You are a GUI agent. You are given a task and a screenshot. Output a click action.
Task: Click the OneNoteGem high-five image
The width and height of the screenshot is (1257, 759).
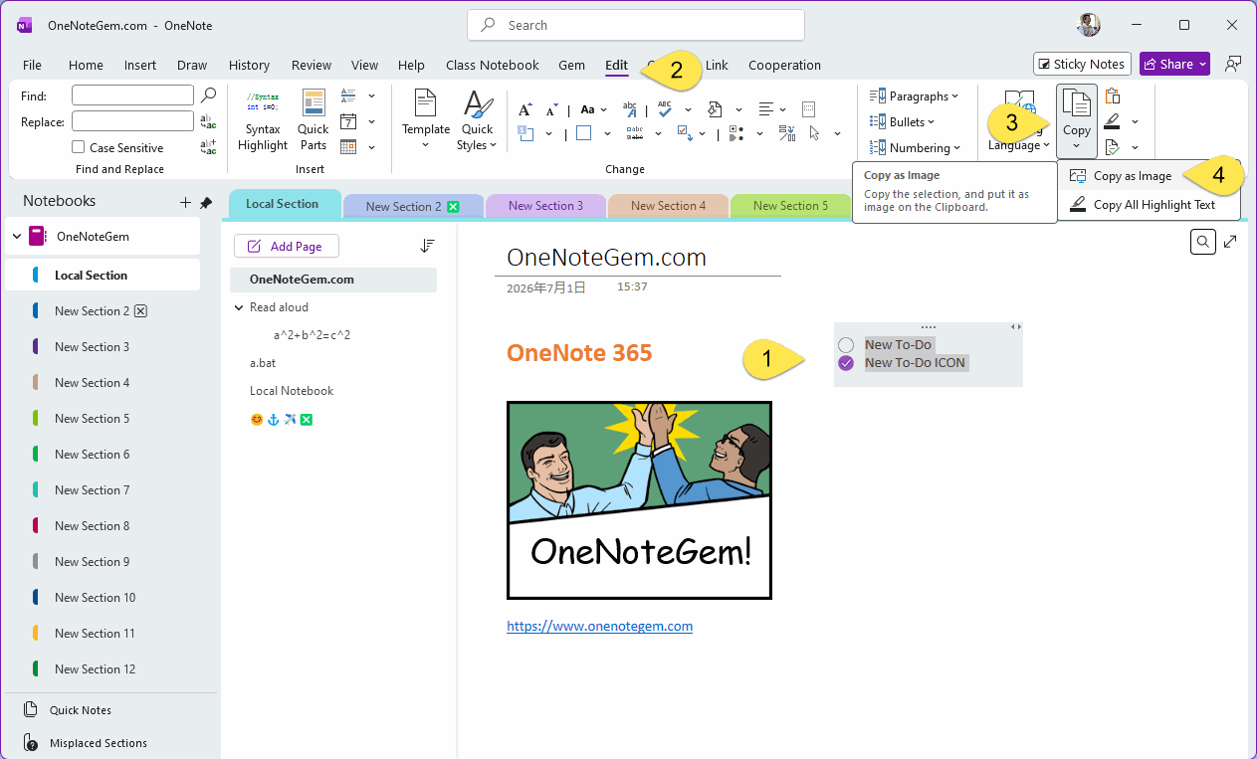tap(639, 500)
